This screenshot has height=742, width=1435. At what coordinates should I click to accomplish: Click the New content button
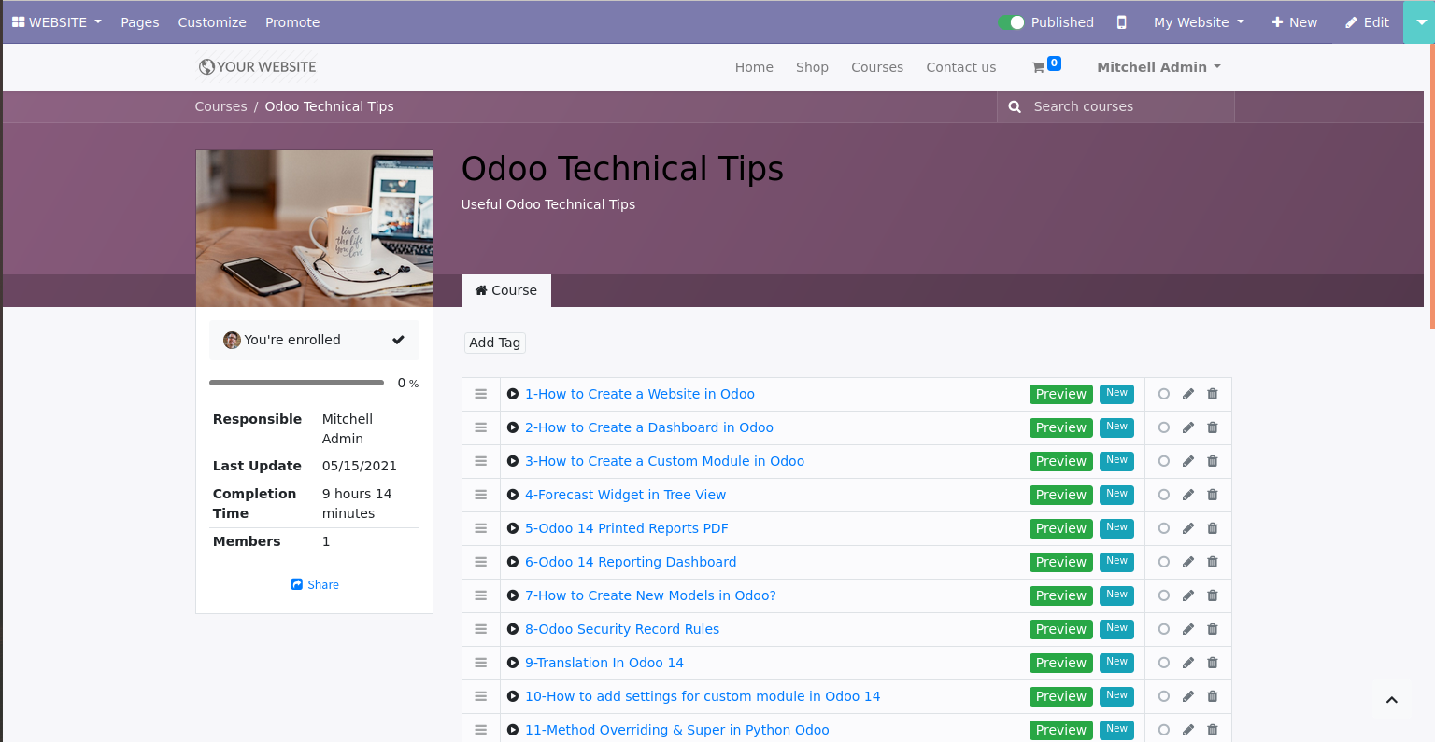pos(1294,22)
